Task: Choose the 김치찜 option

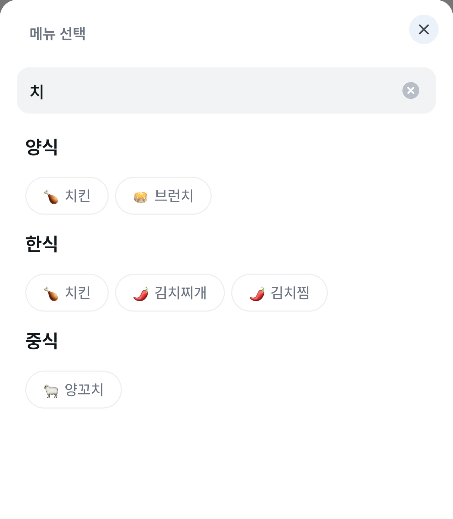Action: (280, 293)
